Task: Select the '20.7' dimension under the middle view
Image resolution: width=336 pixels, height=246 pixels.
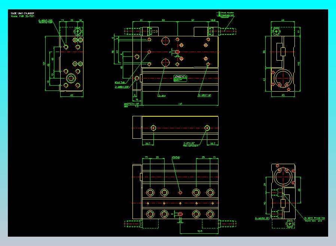Action: 148,144
